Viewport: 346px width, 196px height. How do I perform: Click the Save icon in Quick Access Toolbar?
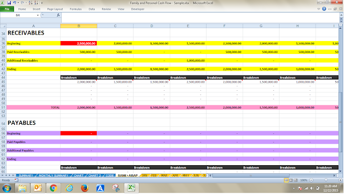9,3
